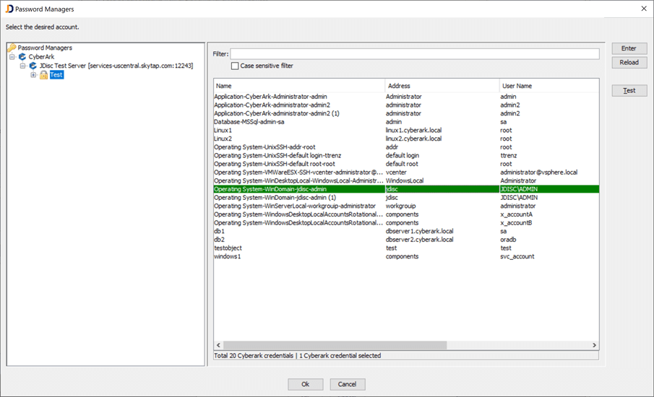Select the db1 row
654x397 pixels.
tap(406, 231)
